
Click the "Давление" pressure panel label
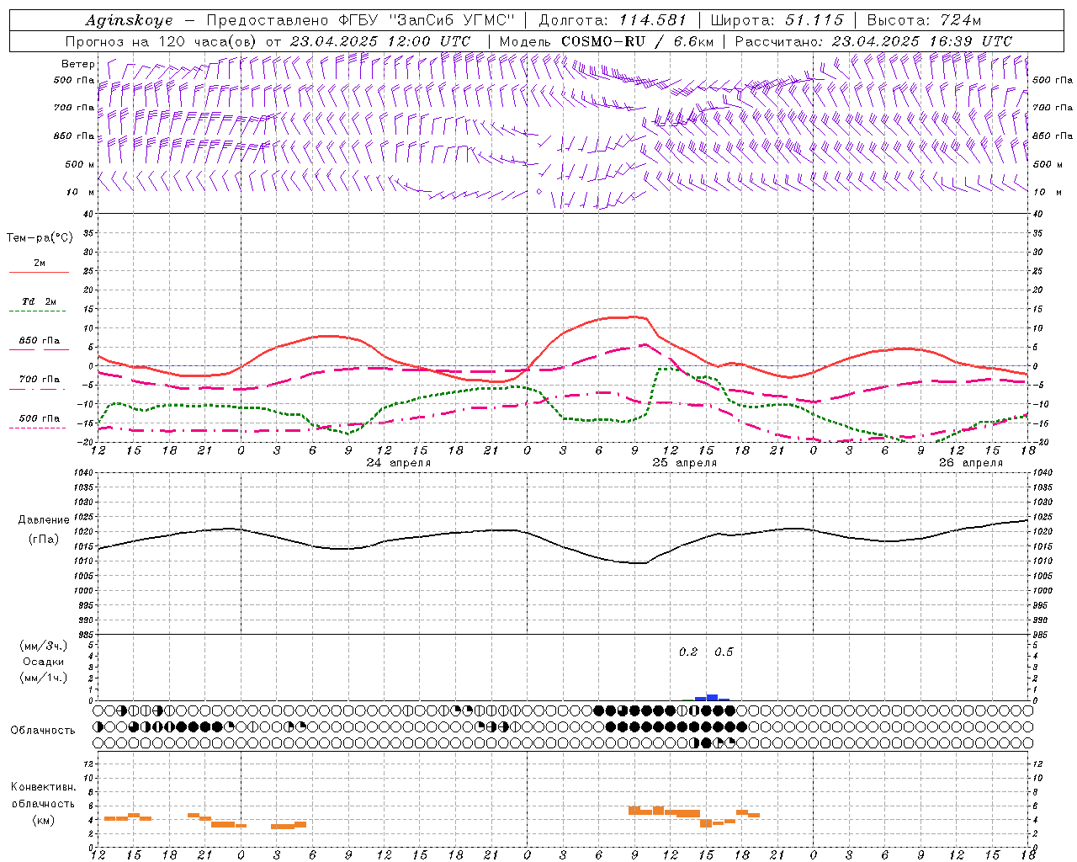click(x=44, y=520)
